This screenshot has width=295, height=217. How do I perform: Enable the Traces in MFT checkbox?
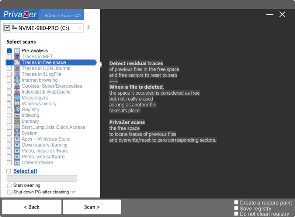point(9,57)
